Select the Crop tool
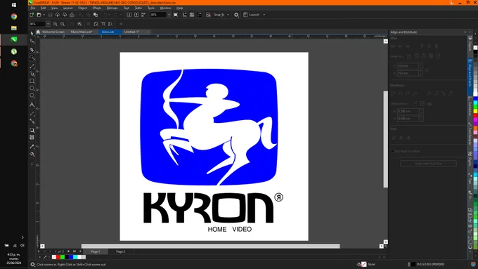 32,50
